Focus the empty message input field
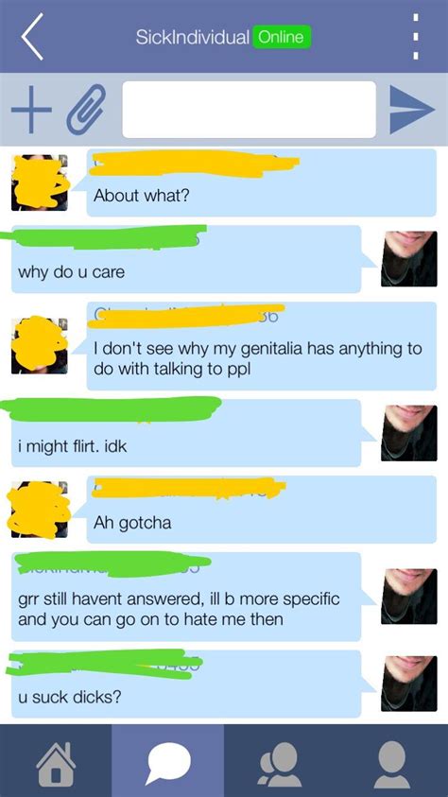Screen dimensions: 448x797 pos(249,110)
